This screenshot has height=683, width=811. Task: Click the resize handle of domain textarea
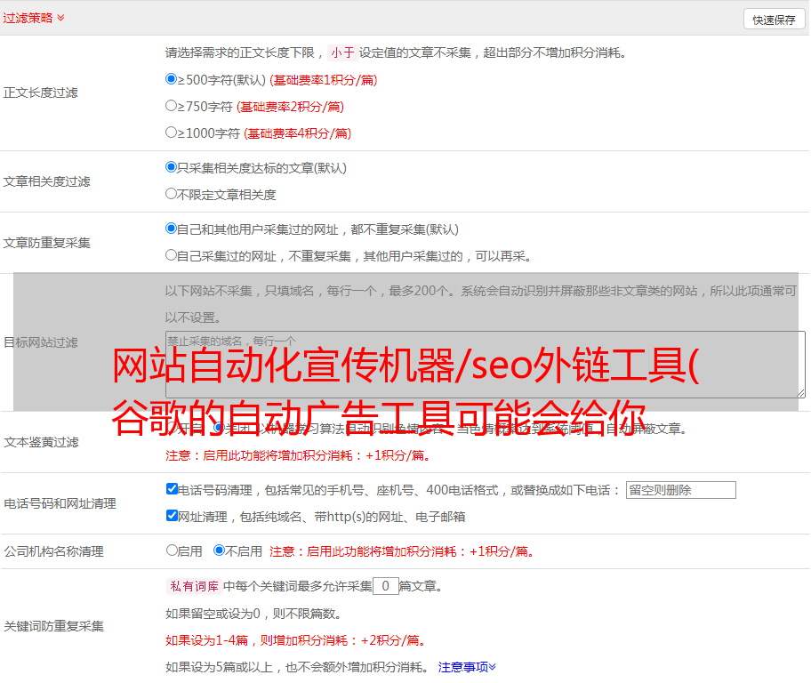800,393
